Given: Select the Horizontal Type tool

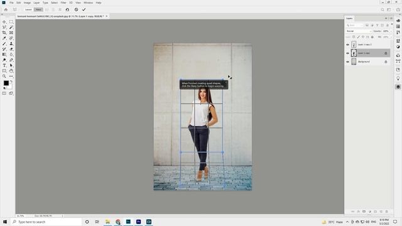Looking at the screenshot, I should click(x=4, y=65).
